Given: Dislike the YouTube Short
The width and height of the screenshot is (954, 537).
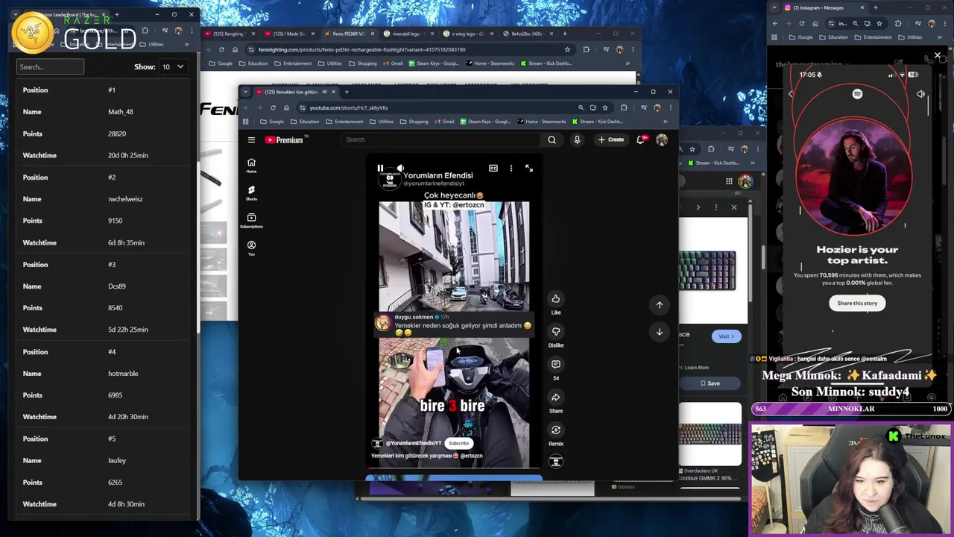Looking at the screenshot, I should 555,332.
